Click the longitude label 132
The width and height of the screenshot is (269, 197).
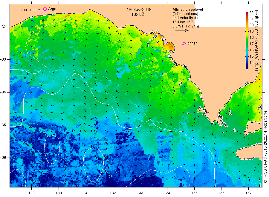coord(113,193)
